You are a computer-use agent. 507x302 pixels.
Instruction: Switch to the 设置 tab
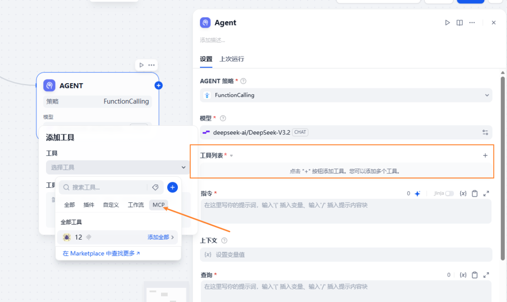206,59
